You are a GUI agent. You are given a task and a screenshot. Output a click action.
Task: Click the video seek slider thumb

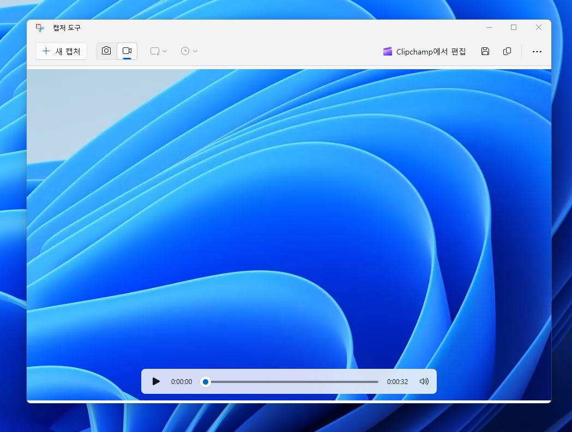point(206,382)
